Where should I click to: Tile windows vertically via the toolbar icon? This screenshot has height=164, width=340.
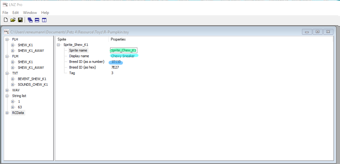[x=44, y=20]
